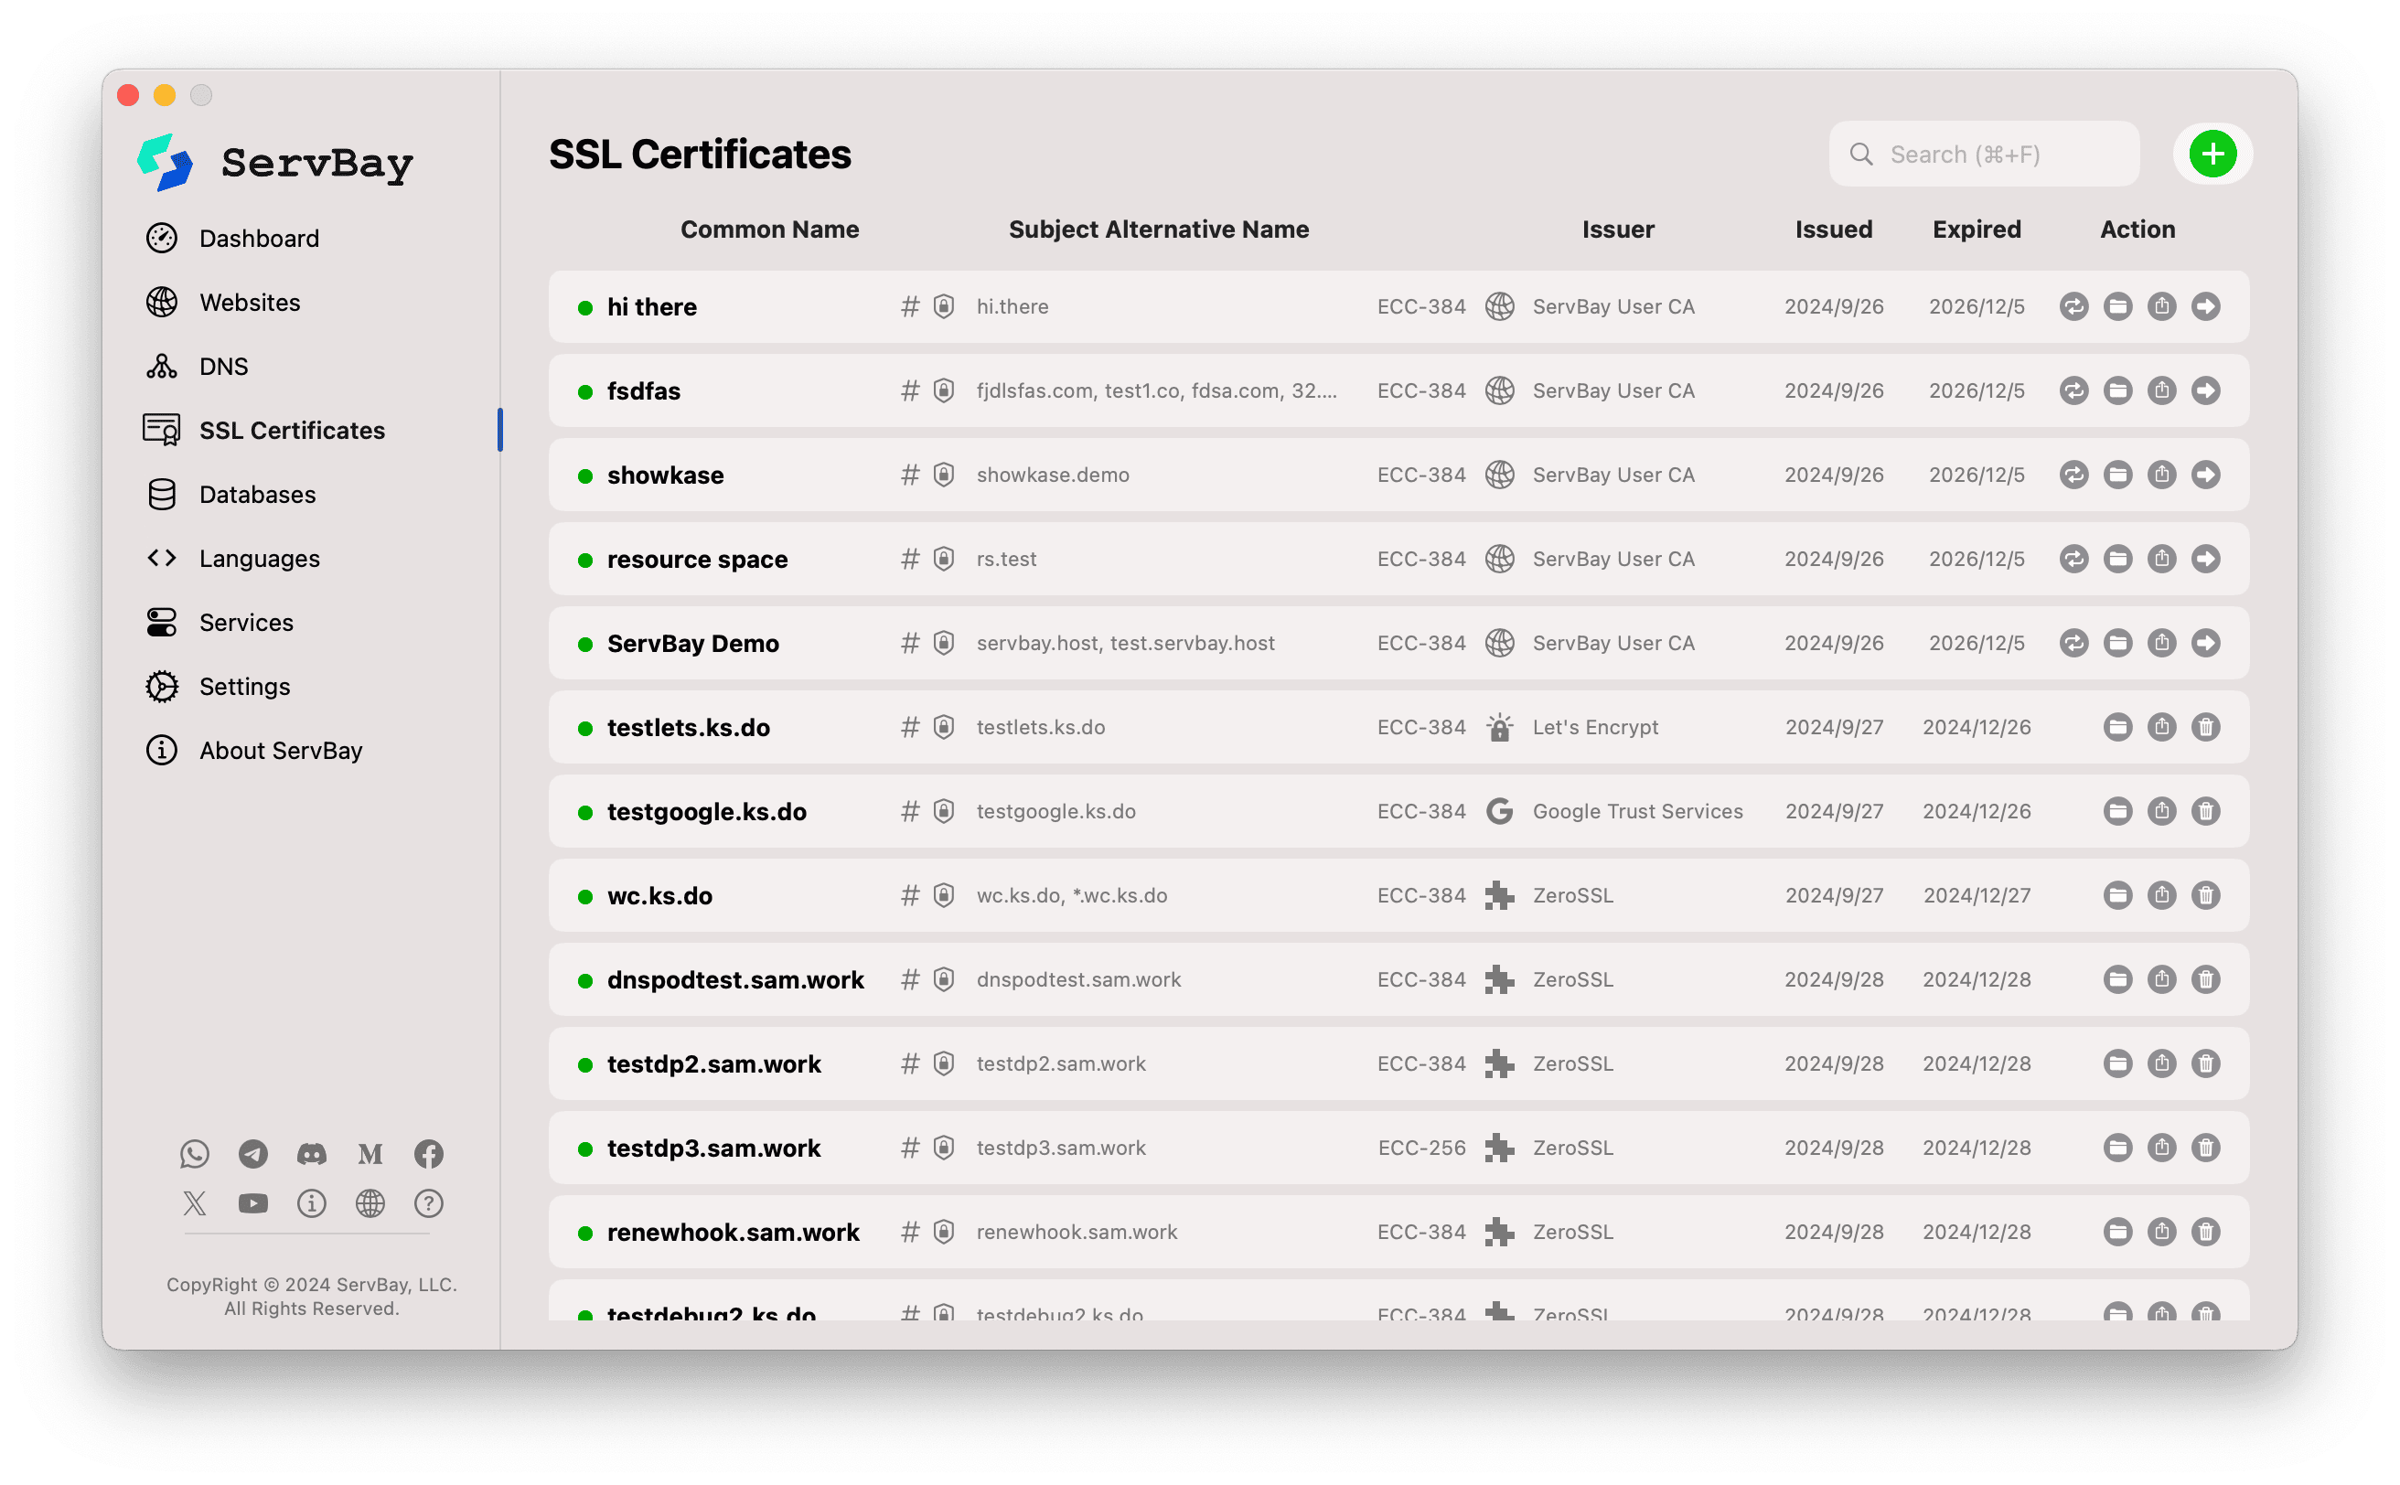Open About ServBay
This screenshot has width=2400, height=1485.
[x=278, y=750]
